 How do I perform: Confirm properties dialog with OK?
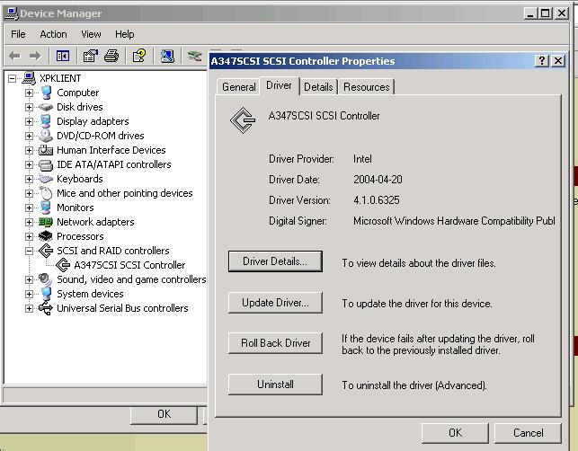[455, 433]
